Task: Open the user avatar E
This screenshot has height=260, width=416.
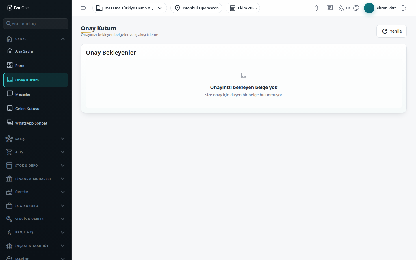Action: 369,8
